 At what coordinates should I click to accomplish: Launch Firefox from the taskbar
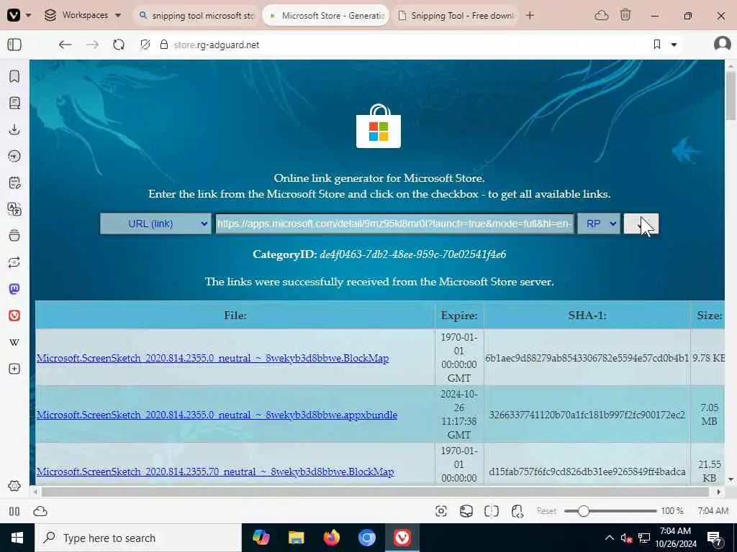point(331,538)
